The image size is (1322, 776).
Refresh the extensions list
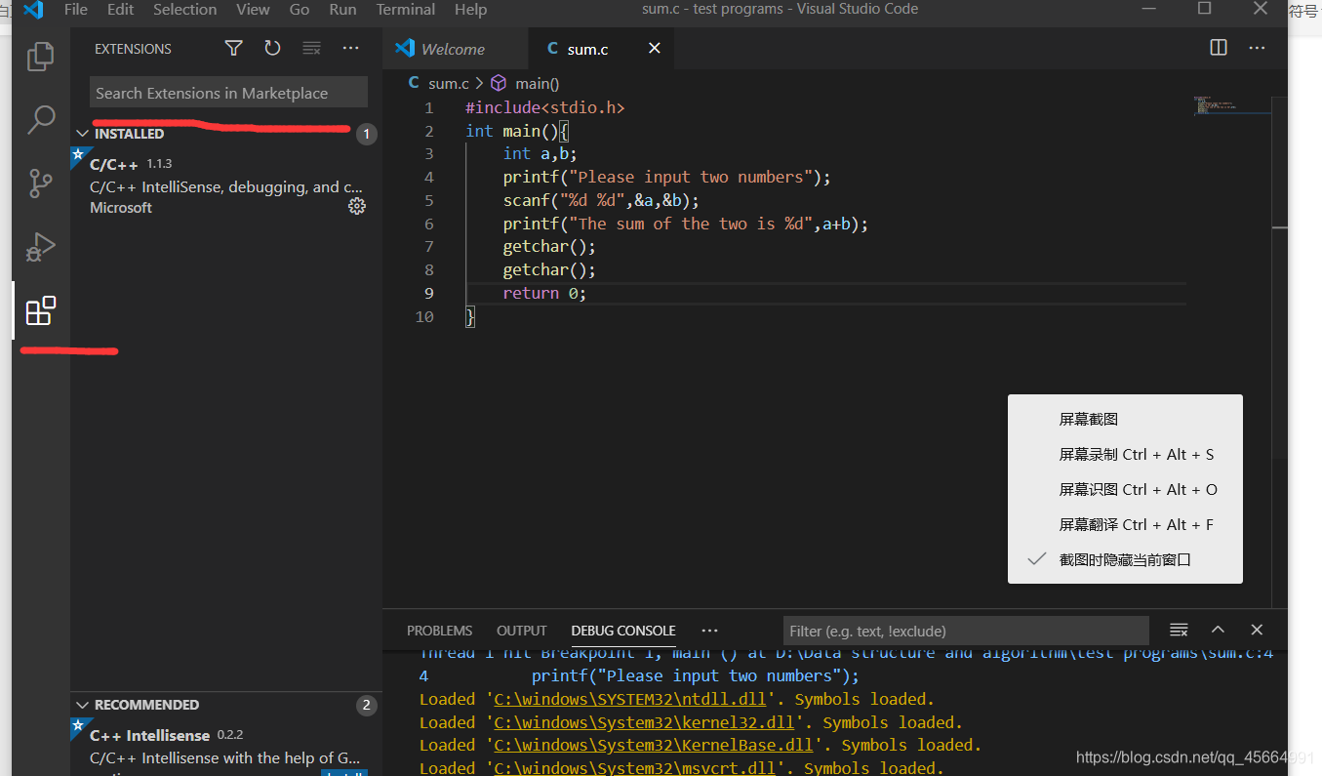tap(272, 49)
